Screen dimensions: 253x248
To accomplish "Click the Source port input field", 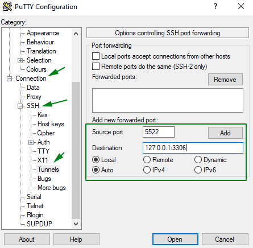I will click(x=159, y=132).
